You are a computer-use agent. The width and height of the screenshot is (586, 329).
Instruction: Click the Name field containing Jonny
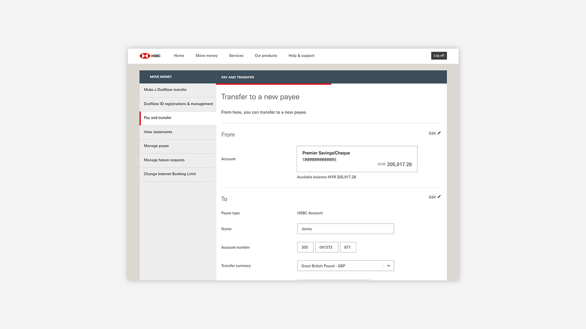(x=345, y=229)
